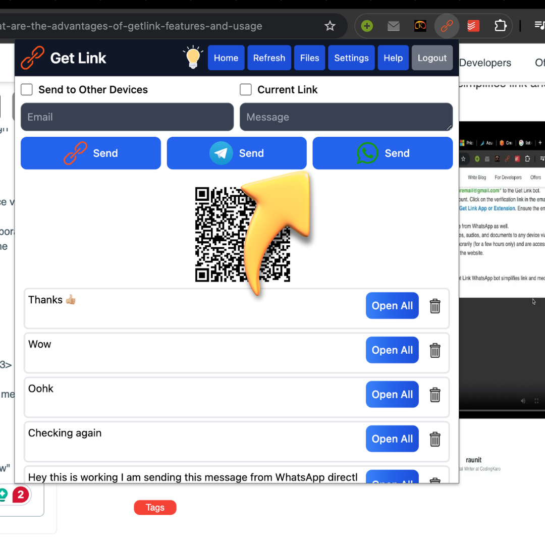Open All for the Wow message
This screenshot has width=545, height=545.
(x=392, y=350)
